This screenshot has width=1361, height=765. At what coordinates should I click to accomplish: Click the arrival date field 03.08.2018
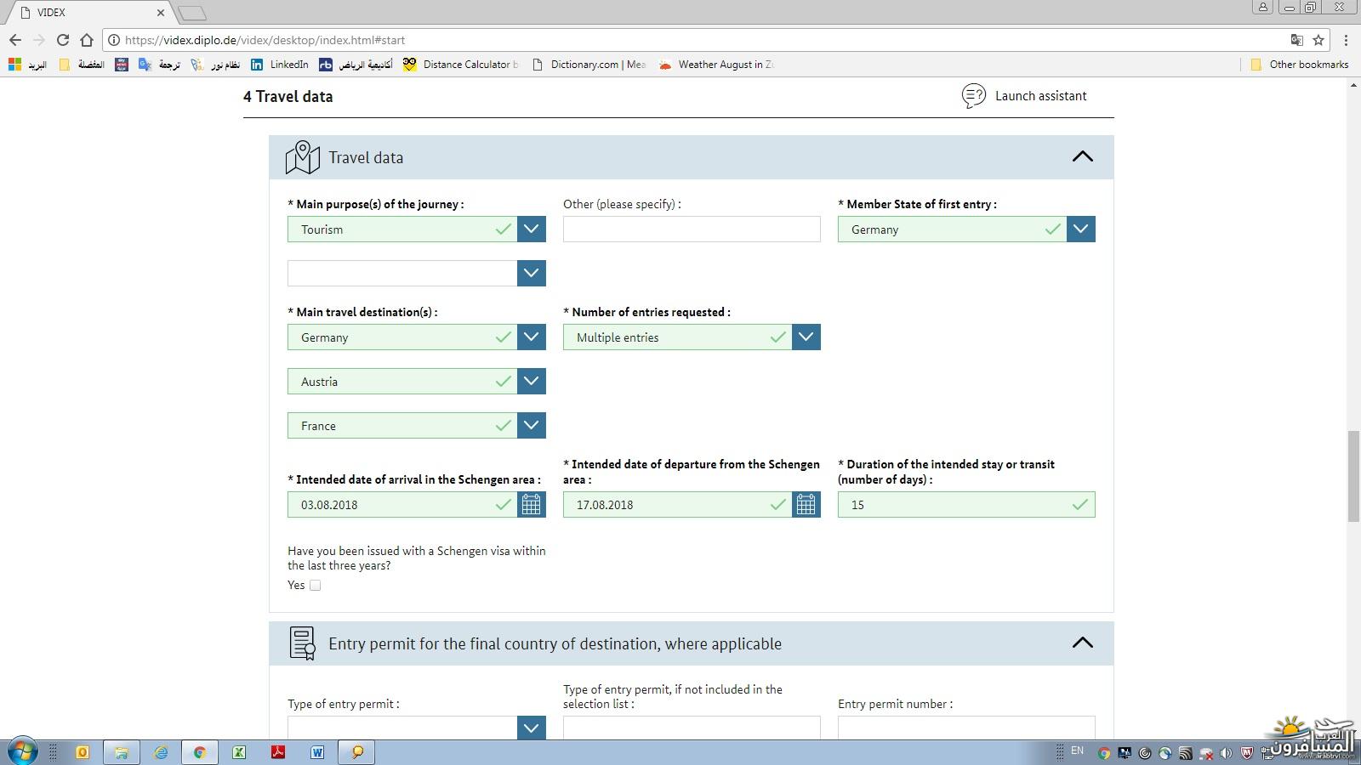coord(402,505)
